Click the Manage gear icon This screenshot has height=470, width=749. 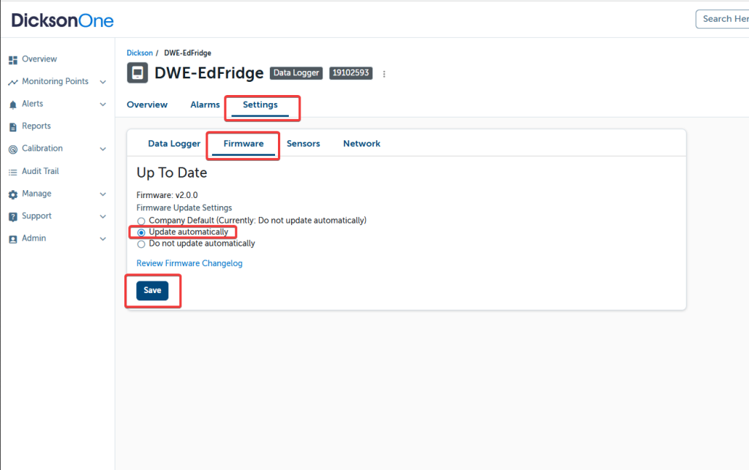pos(12,194)
